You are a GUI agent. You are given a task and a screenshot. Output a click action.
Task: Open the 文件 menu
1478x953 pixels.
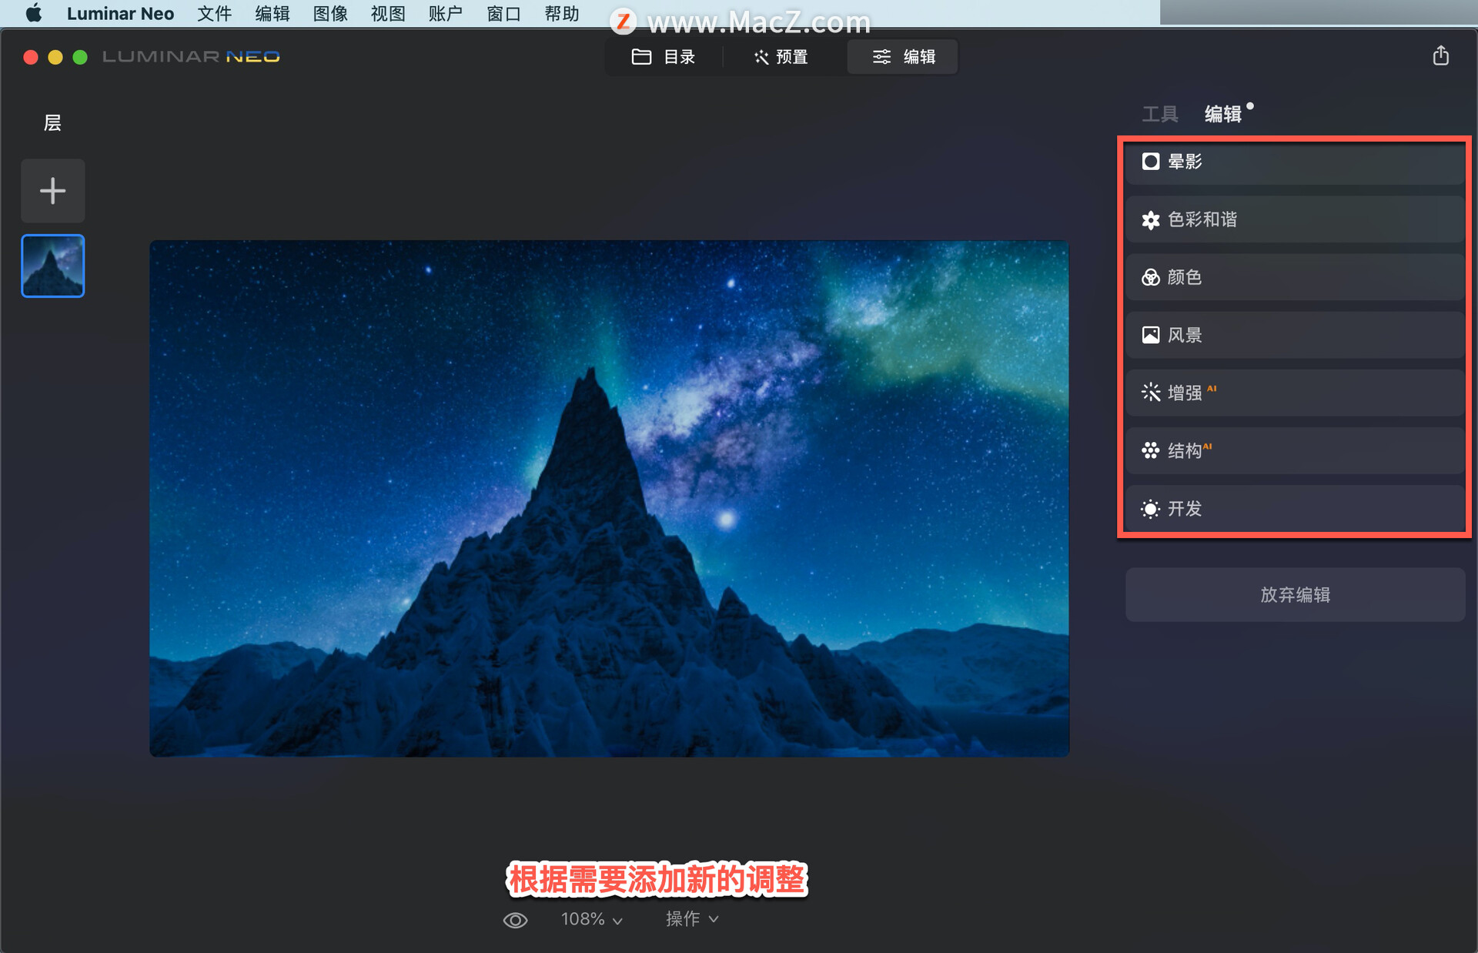click(214, 13)
